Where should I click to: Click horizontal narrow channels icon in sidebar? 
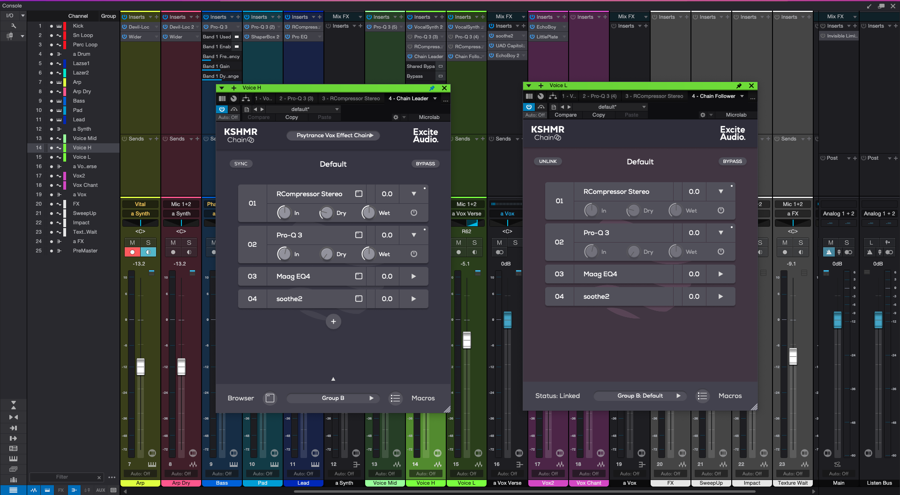point(14,417)
